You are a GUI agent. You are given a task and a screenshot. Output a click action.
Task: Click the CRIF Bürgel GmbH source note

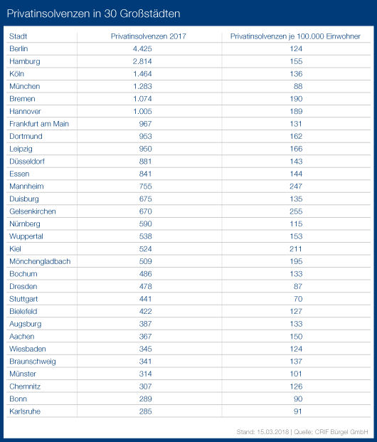tap(341, 432)
